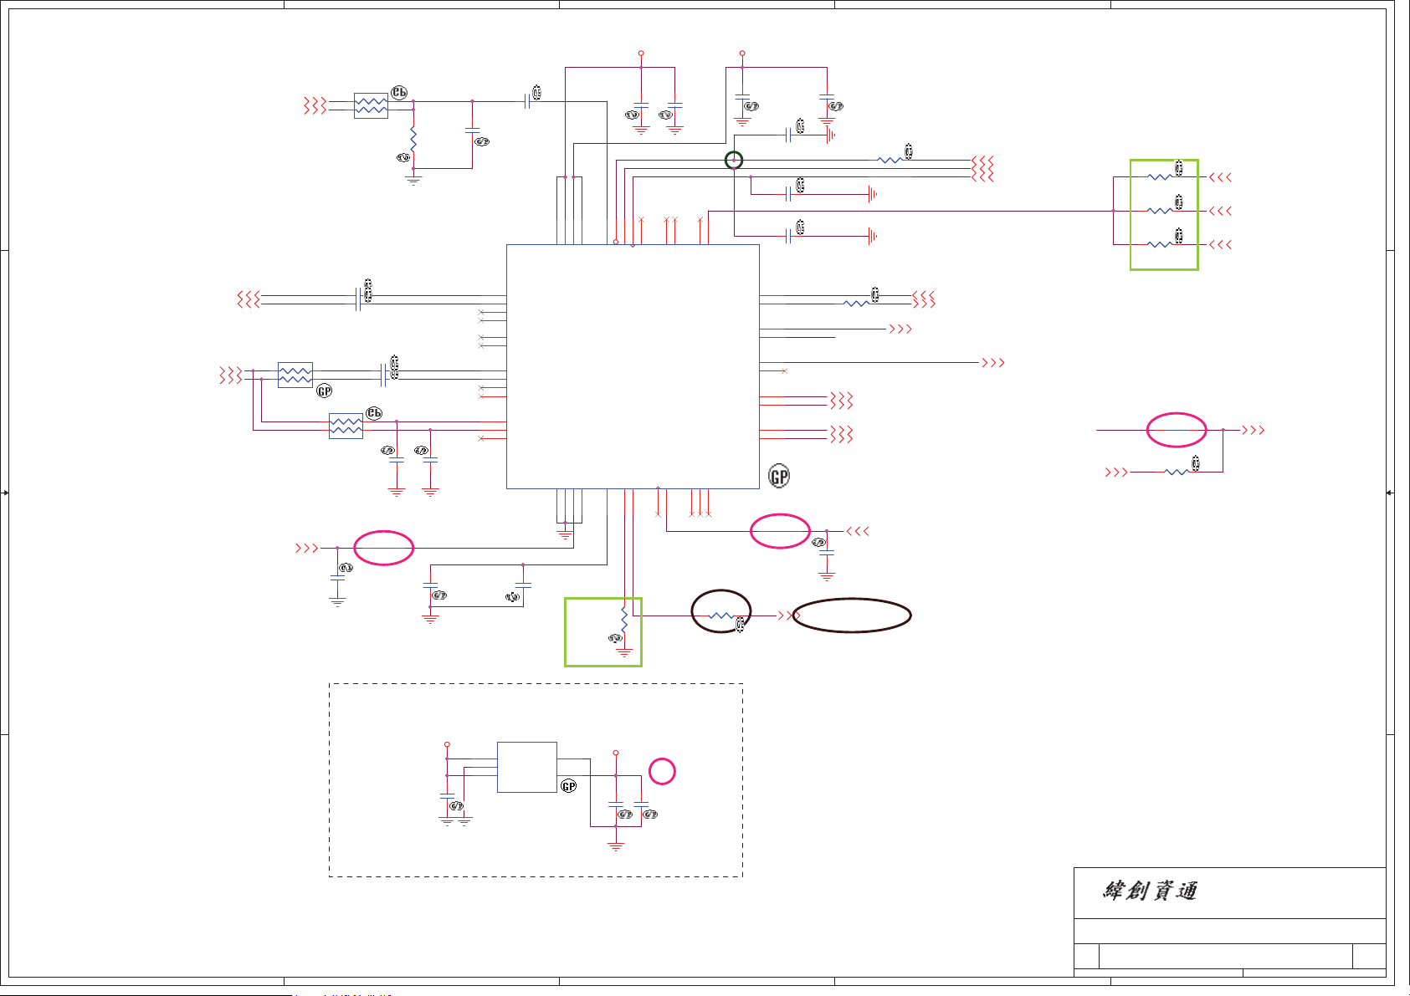
Task: Click the dark-green circled wire junction
Action: (734, 160)
